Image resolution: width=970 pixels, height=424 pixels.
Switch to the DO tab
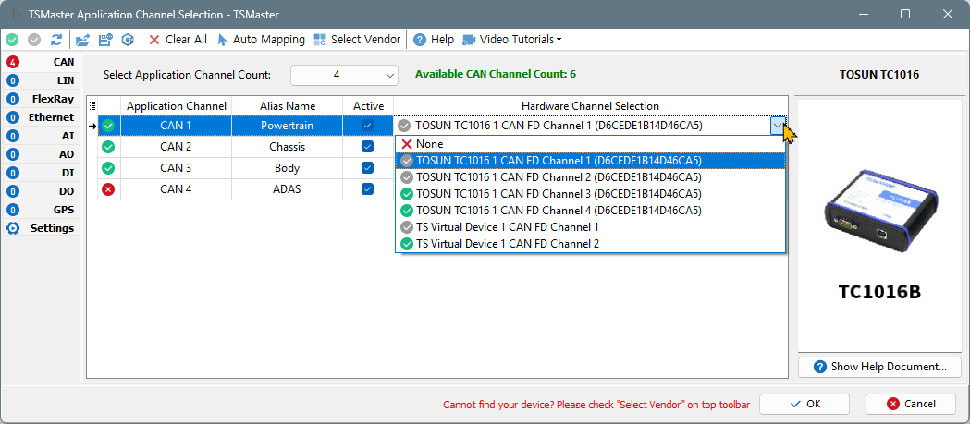41,191
